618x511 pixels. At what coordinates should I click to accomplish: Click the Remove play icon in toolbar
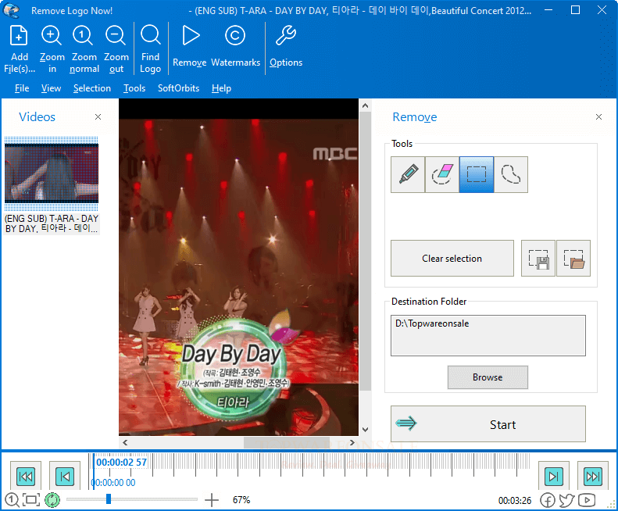coord(191,35)
